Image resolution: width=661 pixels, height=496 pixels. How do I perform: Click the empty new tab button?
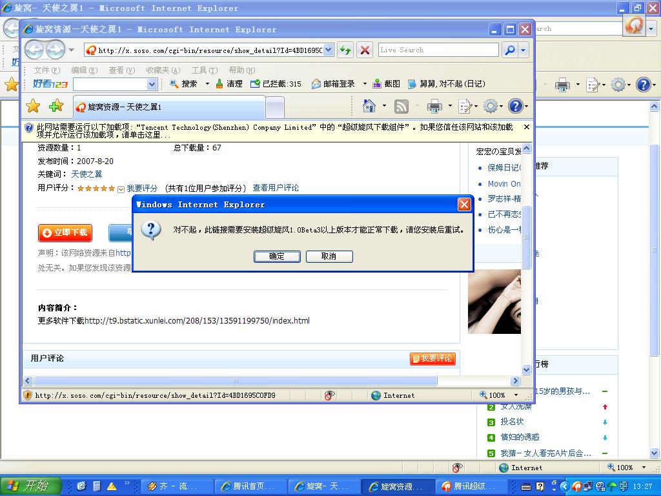(x=275, y=107)
